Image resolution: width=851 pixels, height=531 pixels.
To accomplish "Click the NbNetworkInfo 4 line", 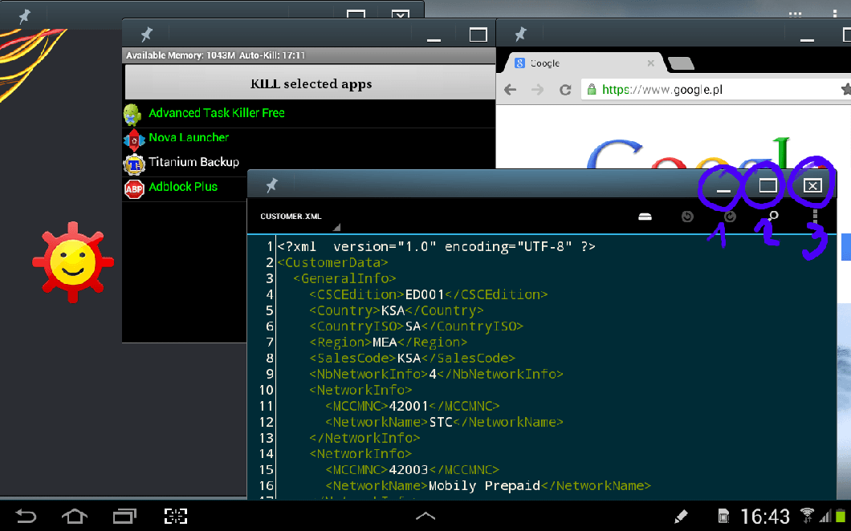I will 437,374.
